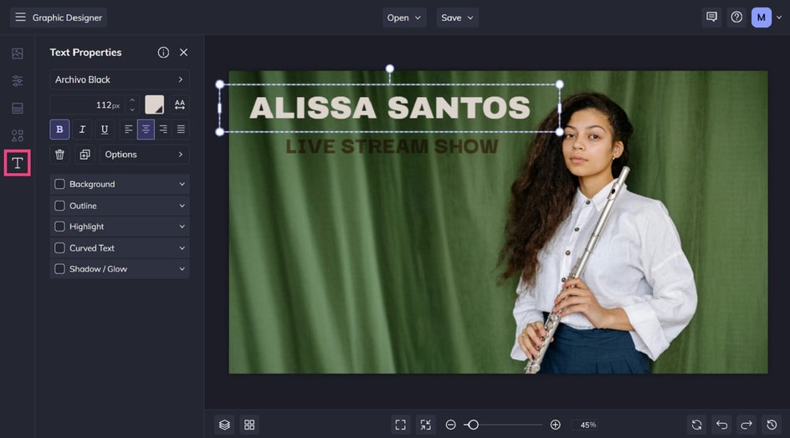Fit canvas to screen icon
The height and width of the screenshot is (438, 790).
401,425
